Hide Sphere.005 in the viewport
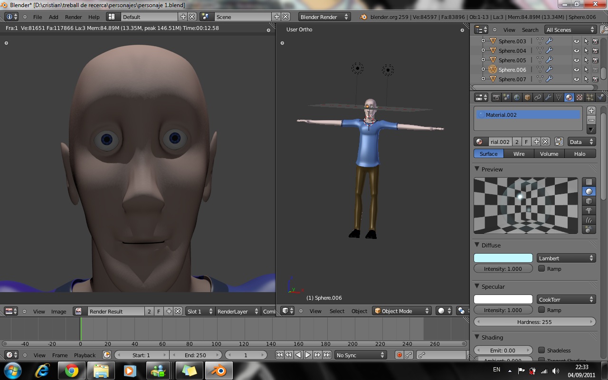The width and height of the screenshot is (608, 380). point(577,60)
